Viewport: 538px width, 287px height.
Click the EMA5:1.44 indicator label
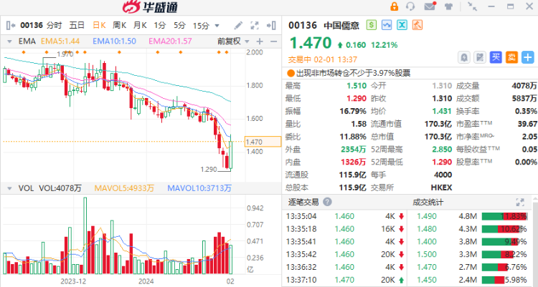tap(60, 42)
